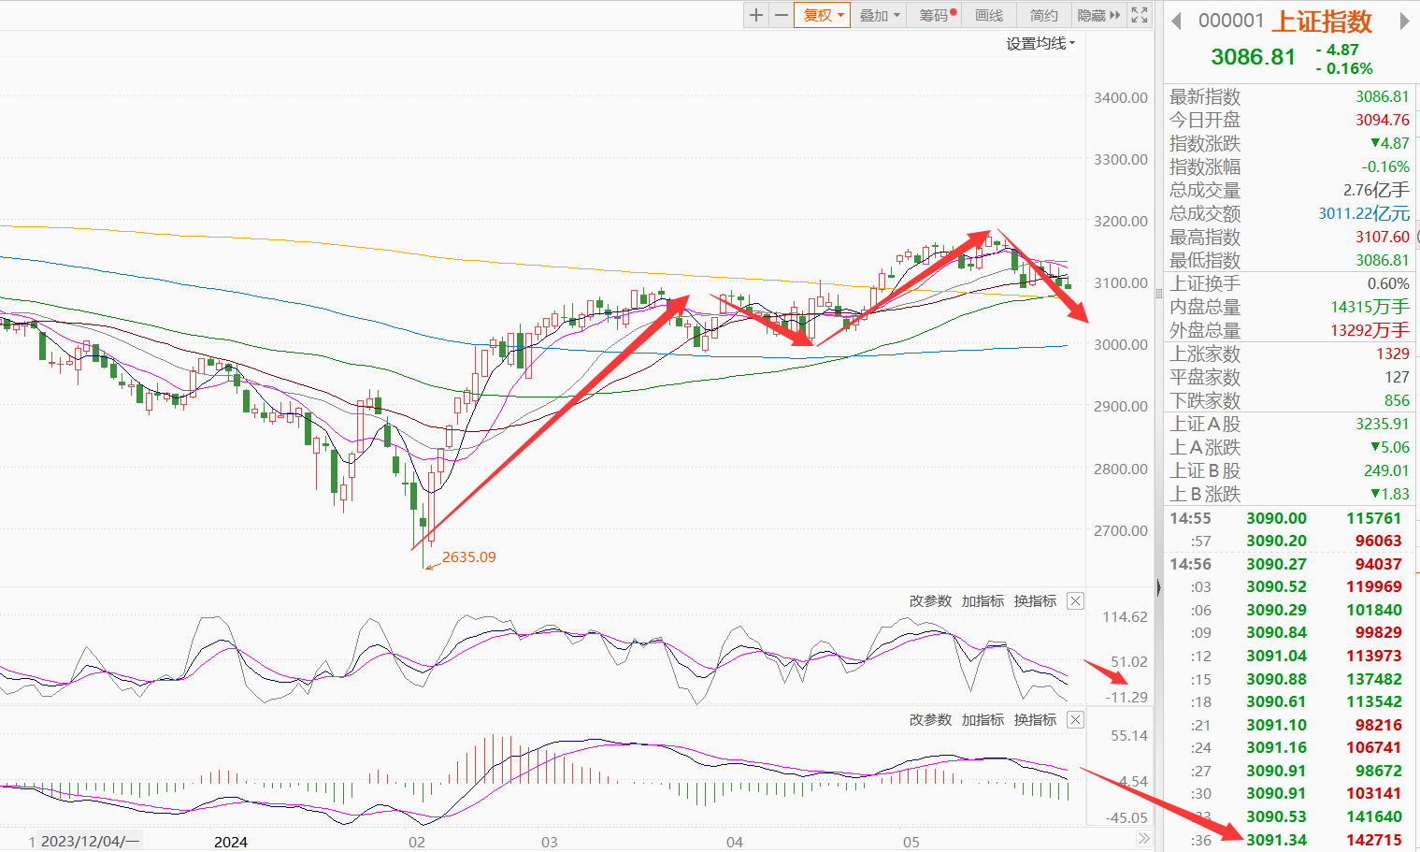Close the first indicator panel

point(1076,601)
